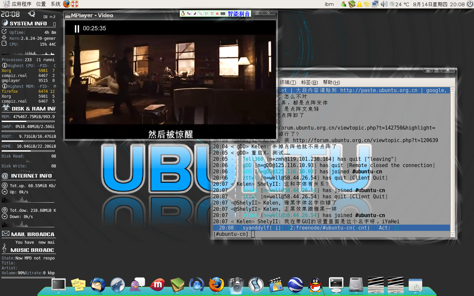Click the first sheet-music thumbnail in dock
The width and height of the screenshot is (474, 296).
click(376, 285)
